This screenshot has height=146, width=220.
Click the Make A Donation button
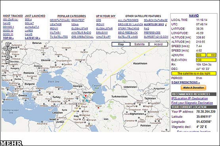point(193,88)
